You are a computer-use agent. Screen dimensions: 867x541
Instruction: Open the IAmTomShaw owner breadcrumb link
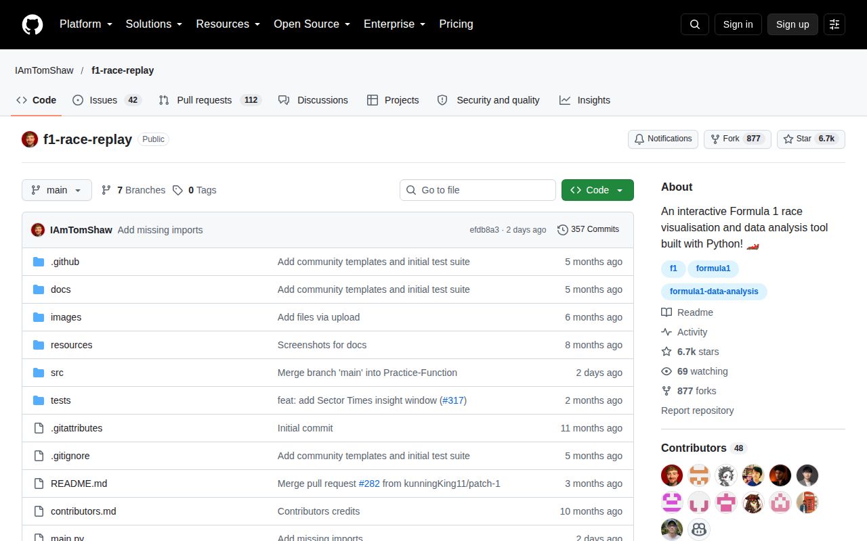pos(44,70)
